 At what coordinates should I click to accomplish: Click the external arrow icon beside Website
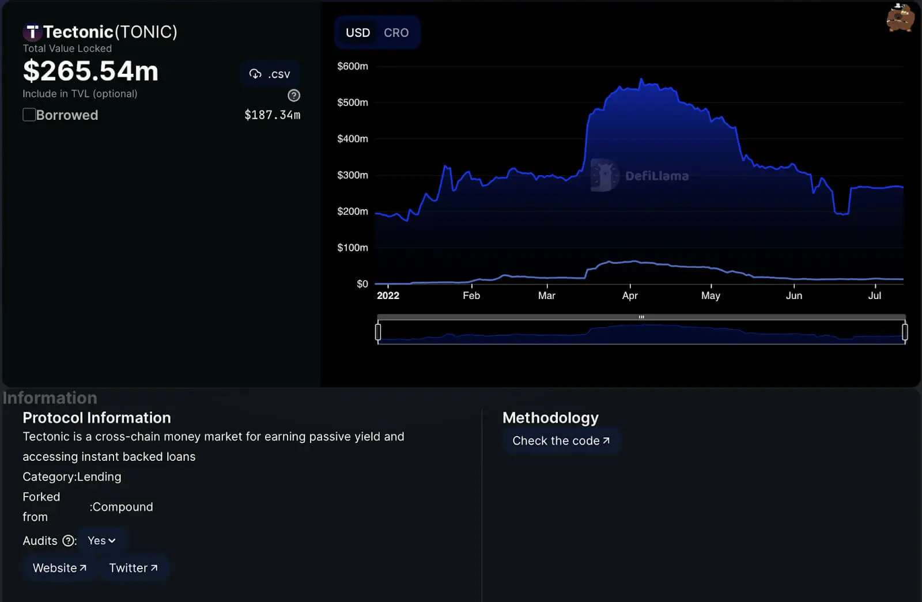pos(83,568)
